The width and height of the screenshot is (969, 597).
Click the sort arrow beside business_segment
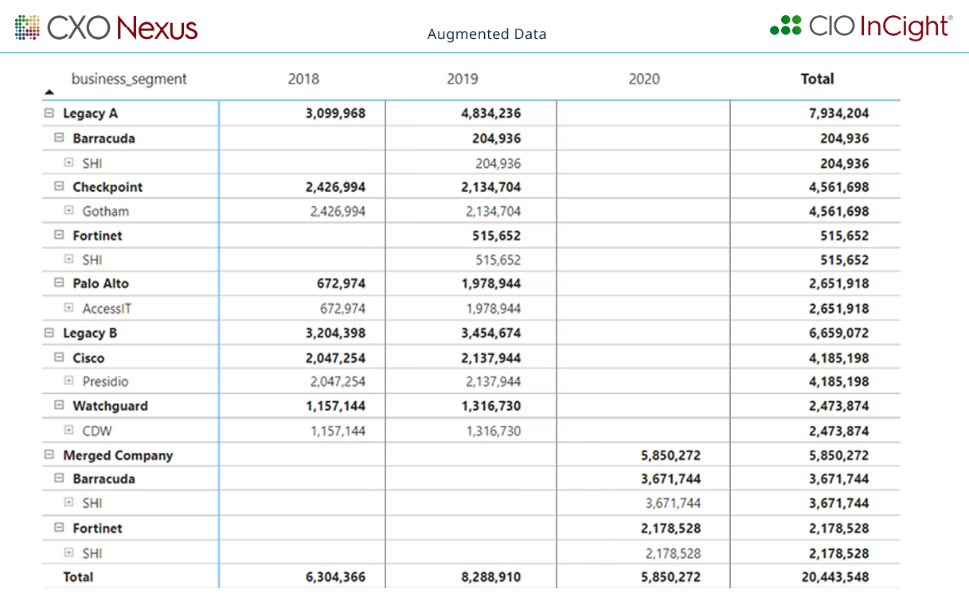[49, 92]
